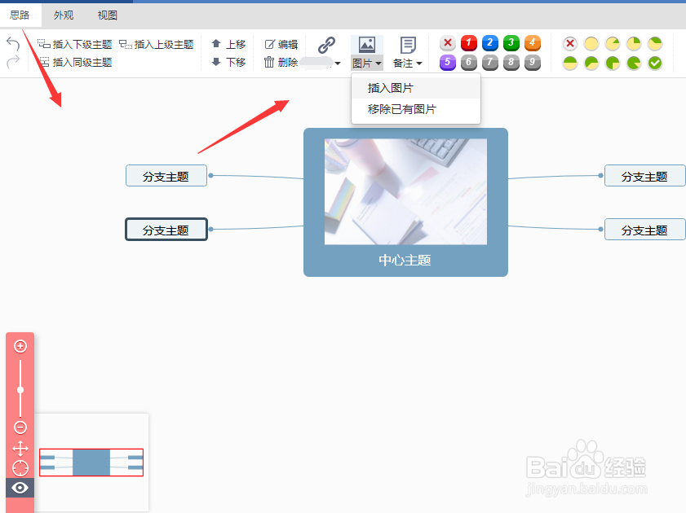Select the red priority 1 marker

pyautogui.click(x=467, y=43)
